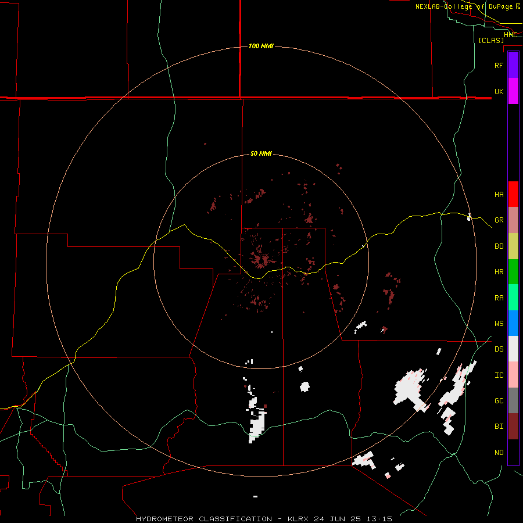This screenshot has height=523, width=523.
Task: Select the yellow BD legend swatch
Action: pos(513,246)
